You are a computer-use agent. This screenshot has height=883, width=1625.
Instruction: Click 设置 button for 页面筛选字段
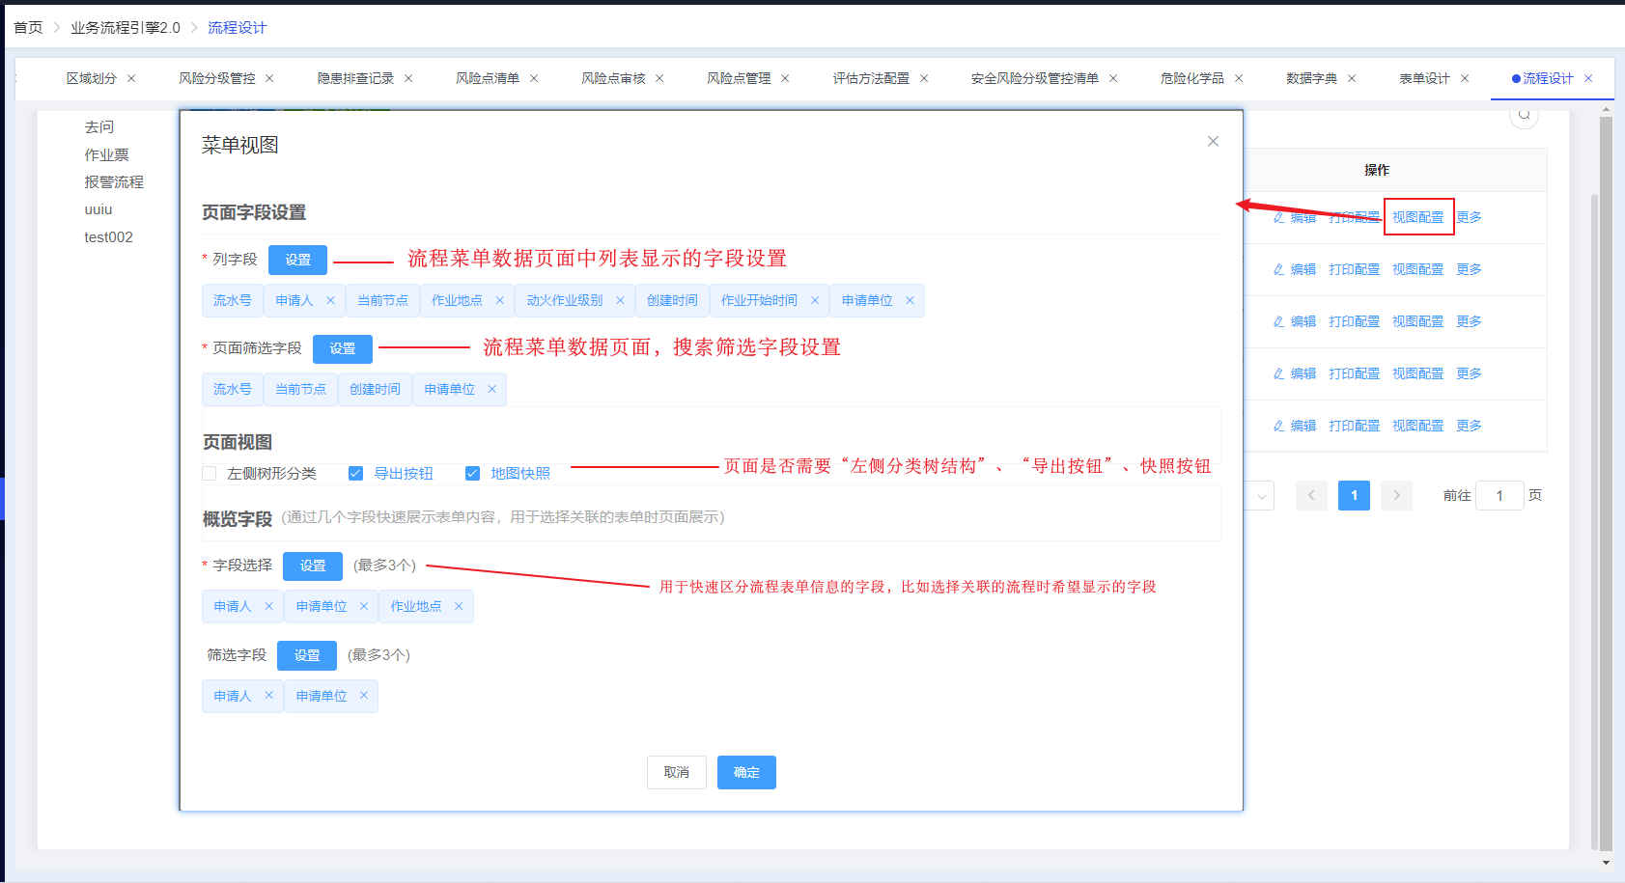(x=343, y=348)
